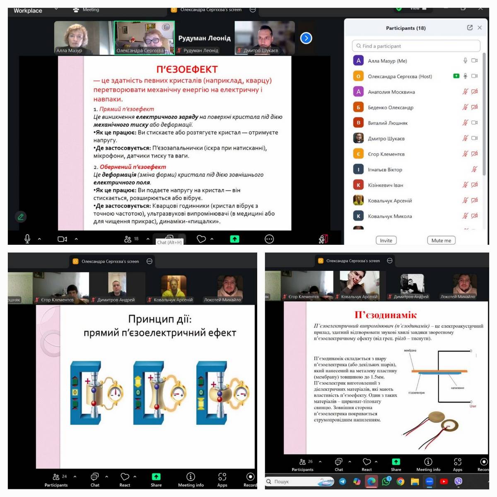
Task: Open the Apps button next to Meeting info 26-participant toolbar
Action: click(x=457, y=464)
